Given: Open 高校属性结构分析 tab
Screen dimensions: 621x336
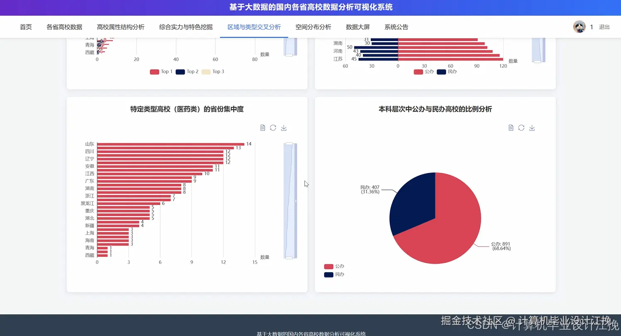Looking at the screenshot, I should point(121,27).
